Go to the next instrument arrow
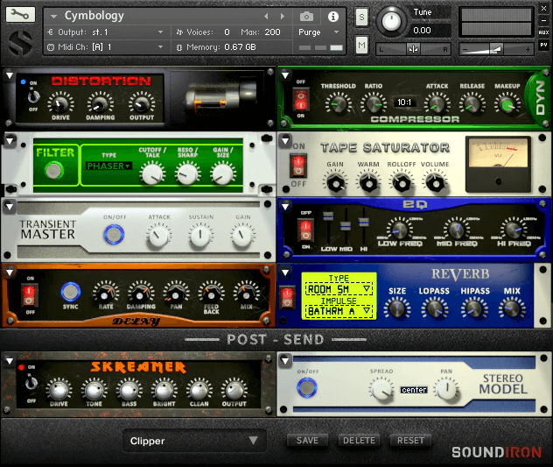Image resolution: width=553 pixels, height=467 pixels. pyautogui.click(x=282, y=17)
